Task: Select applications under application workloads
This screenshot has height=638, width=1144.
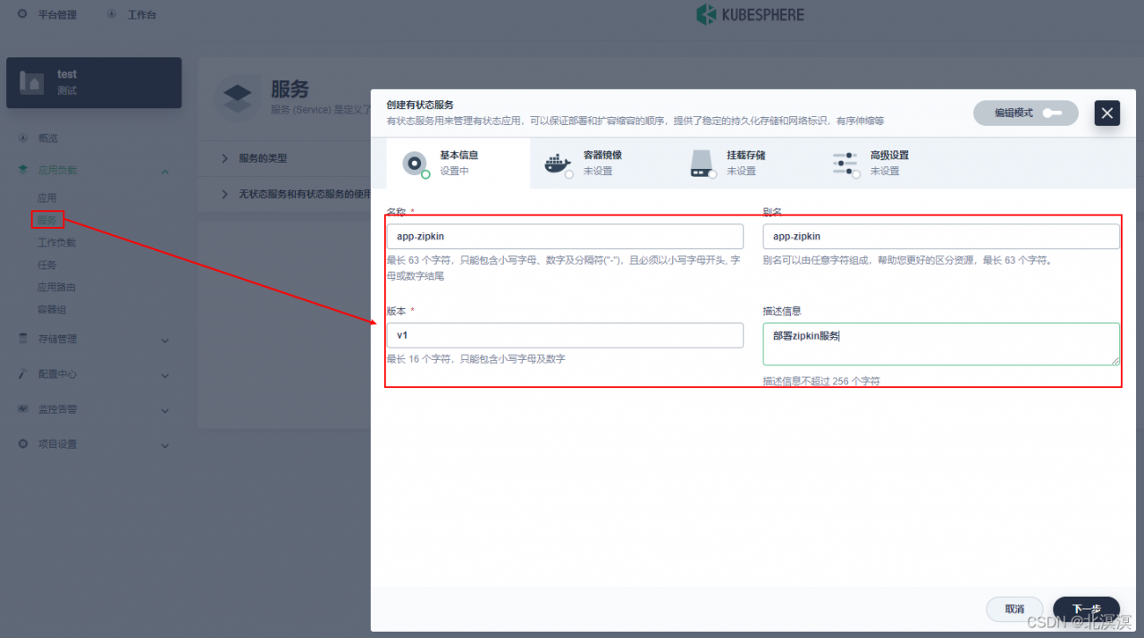Action: pos(46,197)
